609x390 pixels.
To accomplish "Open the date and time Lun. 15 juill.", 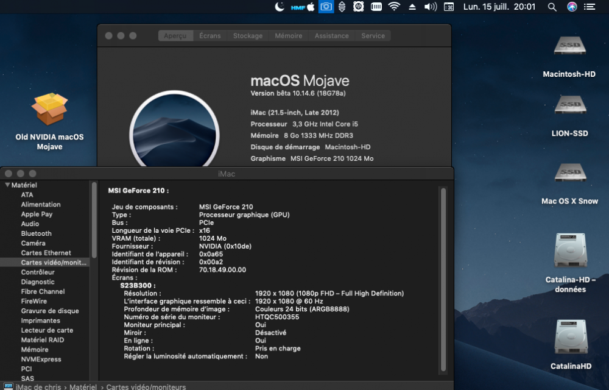I will click(499, 7).
